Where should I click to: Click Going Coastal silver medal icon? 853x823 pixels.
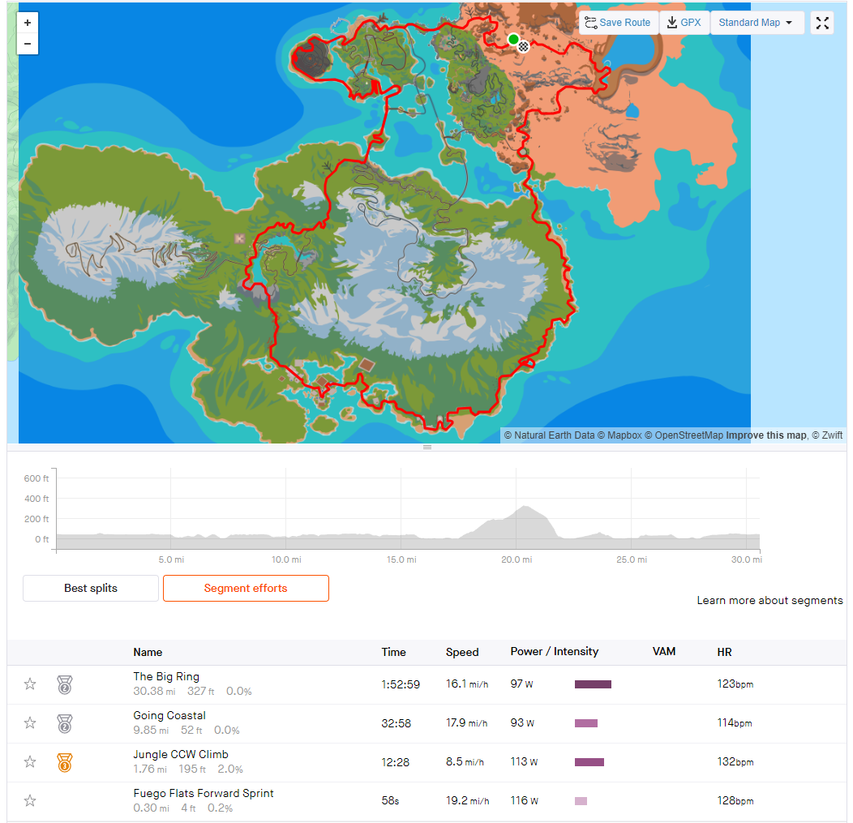65,723
